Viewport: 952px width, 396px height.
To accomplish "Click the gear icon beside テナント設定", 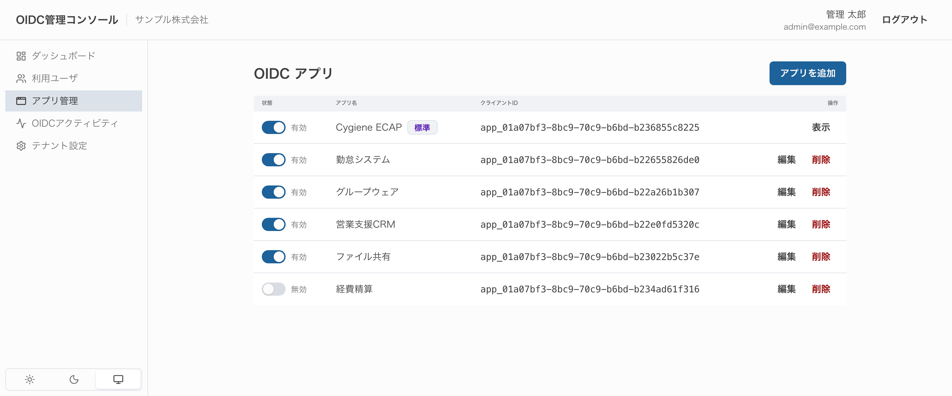I will 21,146.
